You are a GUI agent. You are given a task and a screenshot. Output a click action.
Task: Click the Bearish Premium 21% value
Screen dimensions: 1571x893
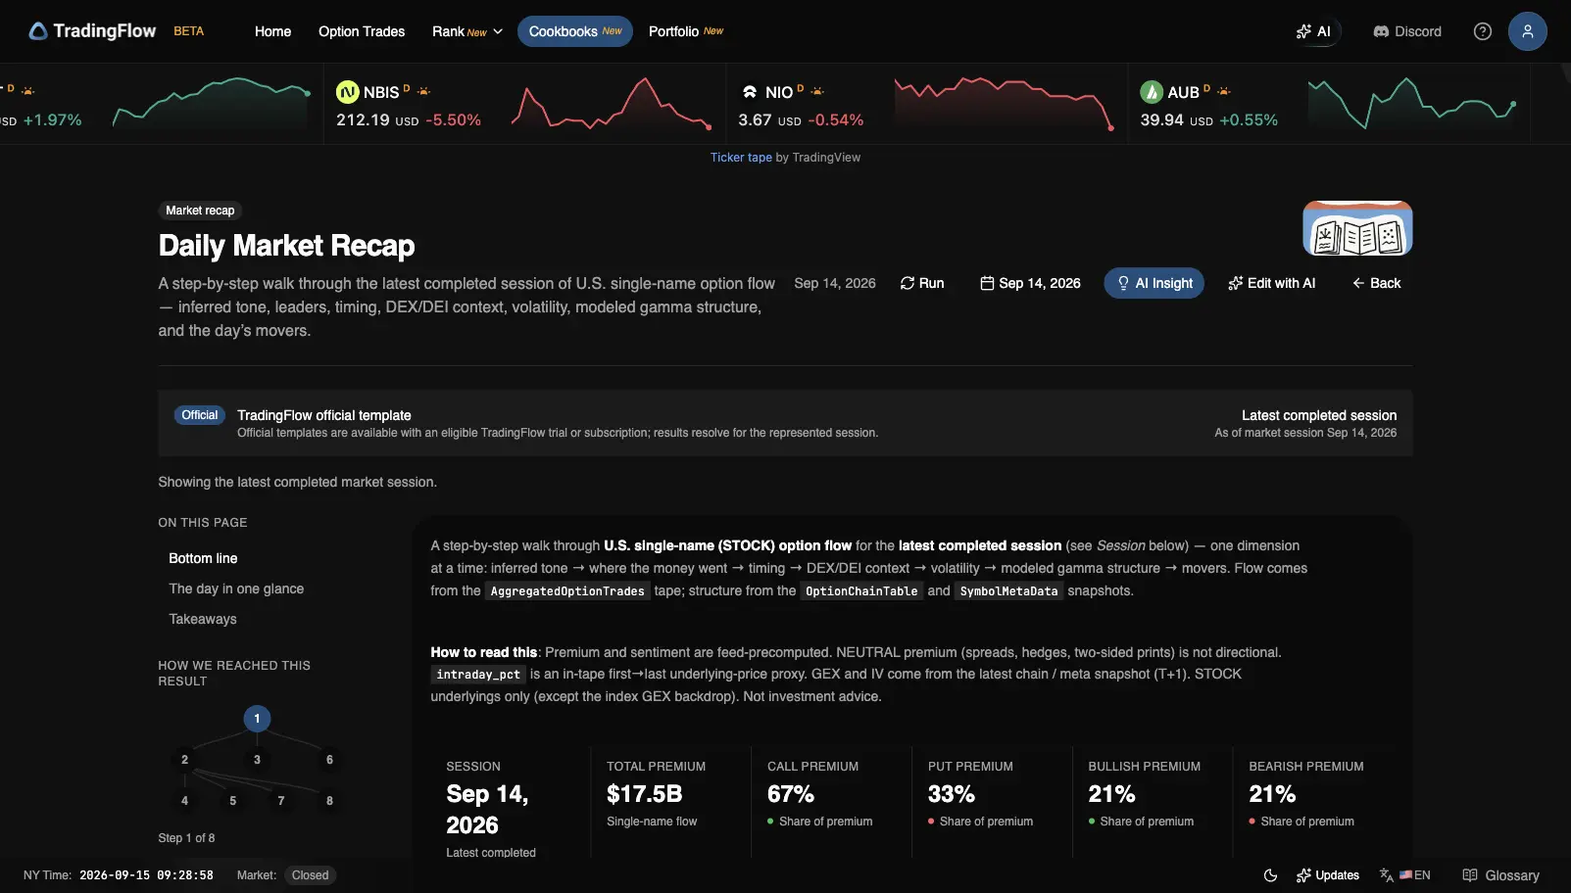1272,794
